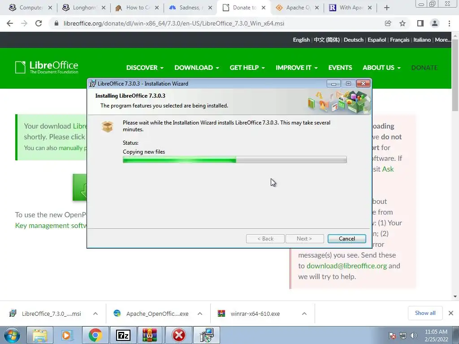Image resolution: width=459 pixels, height=344 pixels.
Task: Switch to Chrome in the taskbar
Action: coord(95,335)
